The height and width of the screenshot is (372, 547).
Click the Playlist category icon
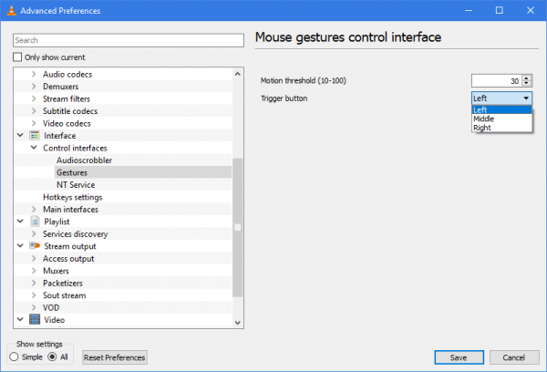pyautogui.click(x=35, y=222)
